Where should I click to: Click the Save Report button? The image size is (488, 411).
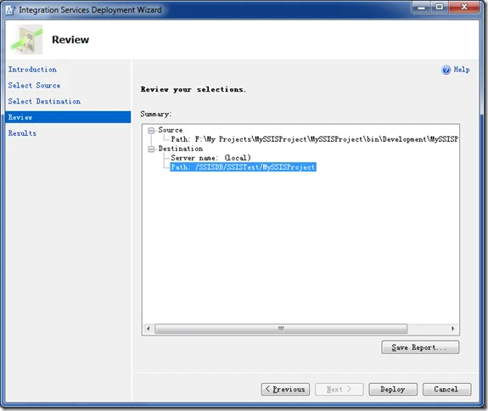420,347
